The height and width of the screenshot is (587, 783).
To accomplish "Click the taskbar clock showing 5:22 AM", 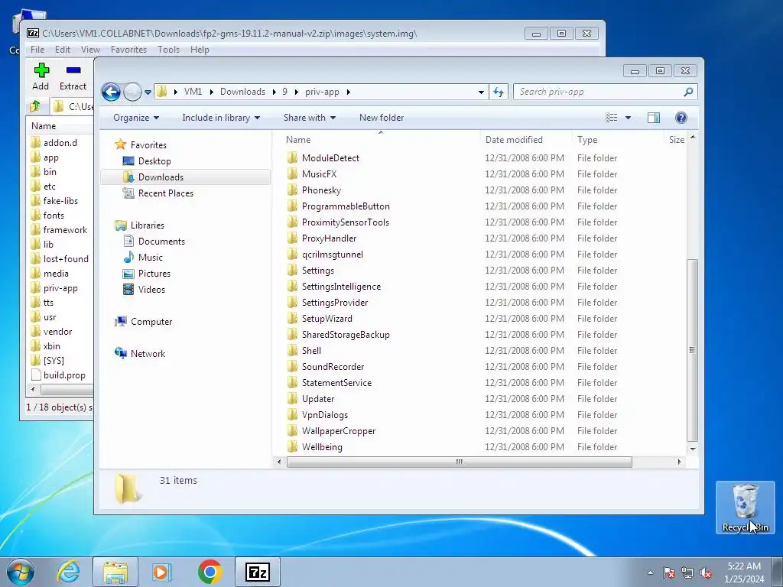I will (744, 572).
